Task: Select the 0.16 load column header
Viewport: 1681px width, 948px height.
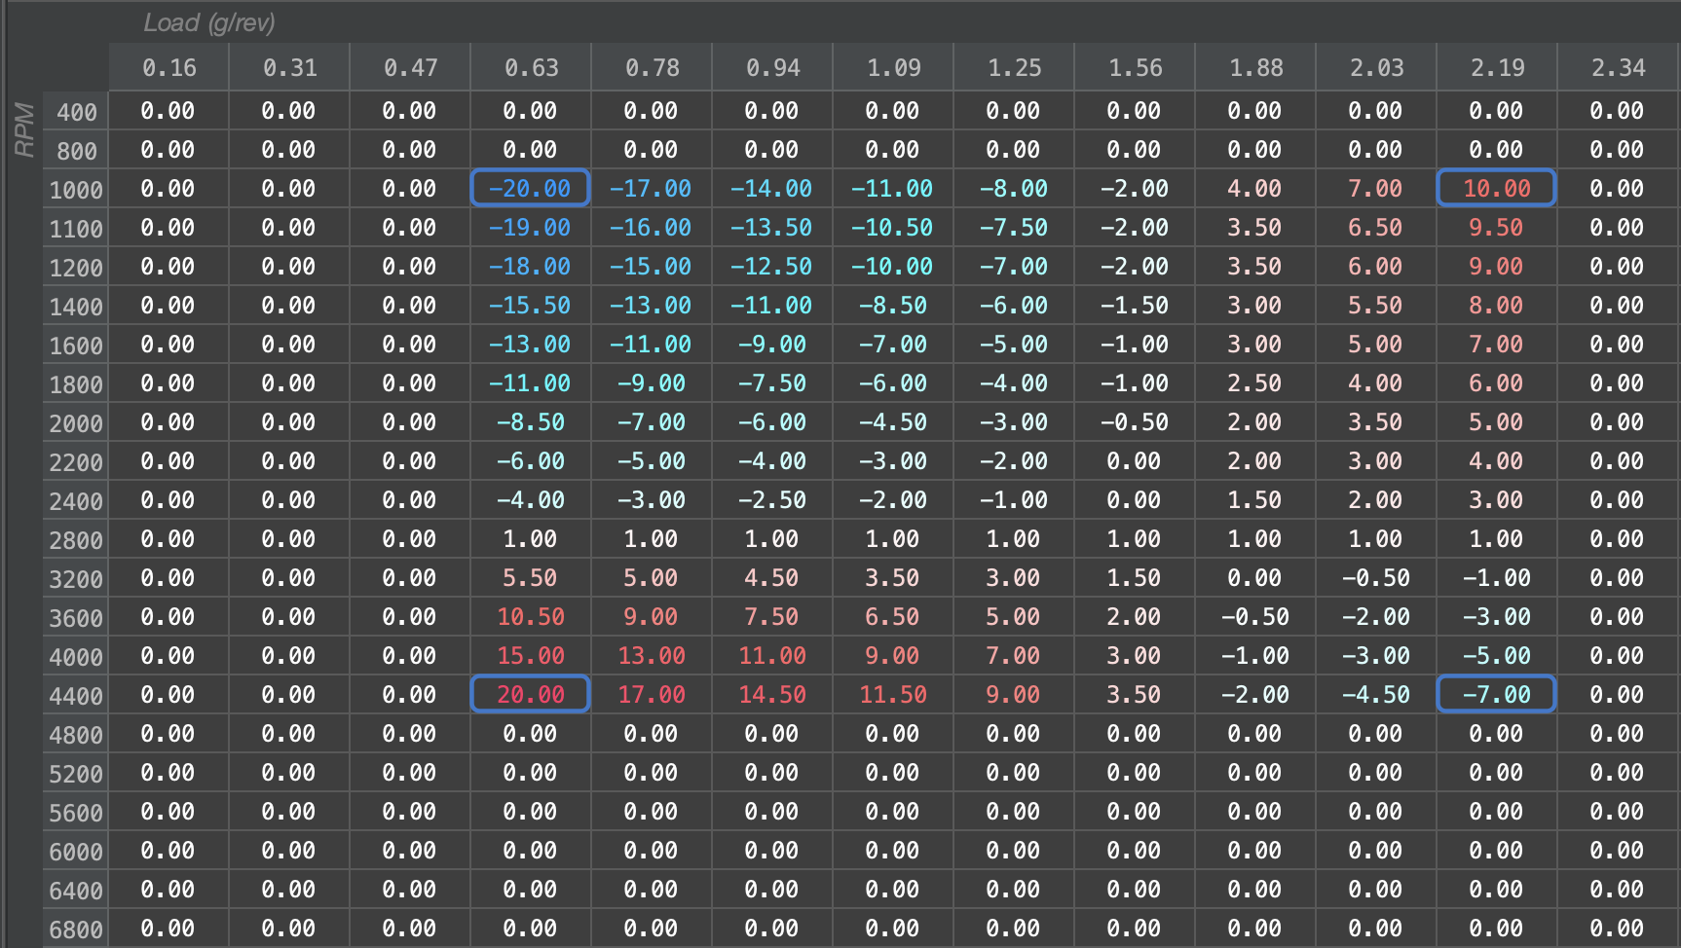Action: point(168,67)
